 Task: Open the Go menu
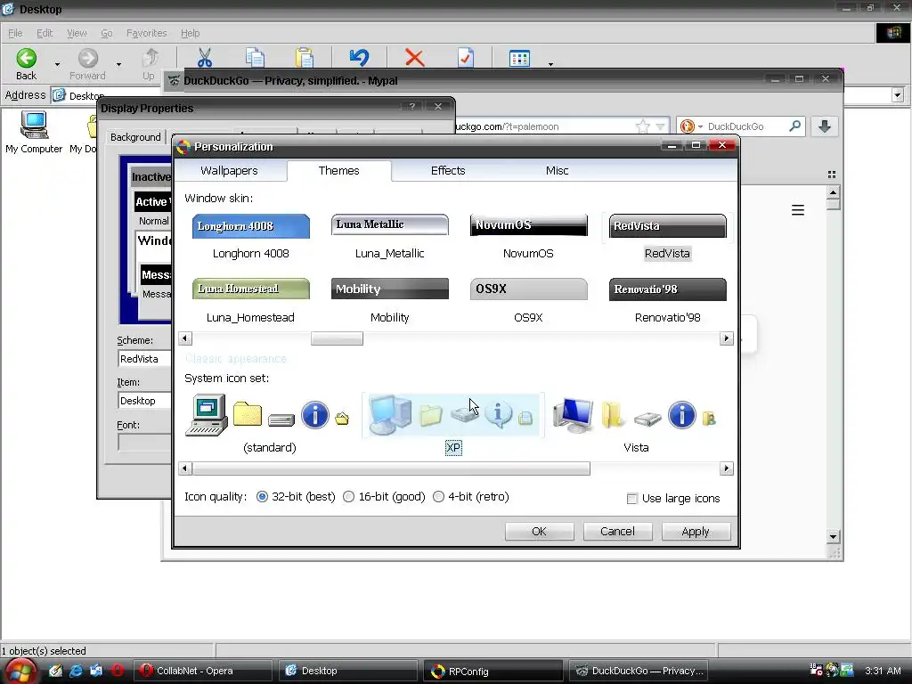pos(107,33)
